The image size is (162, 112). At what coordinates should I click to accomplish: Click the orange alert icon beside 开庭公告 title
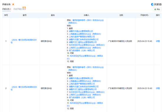[x=13, y=4]
